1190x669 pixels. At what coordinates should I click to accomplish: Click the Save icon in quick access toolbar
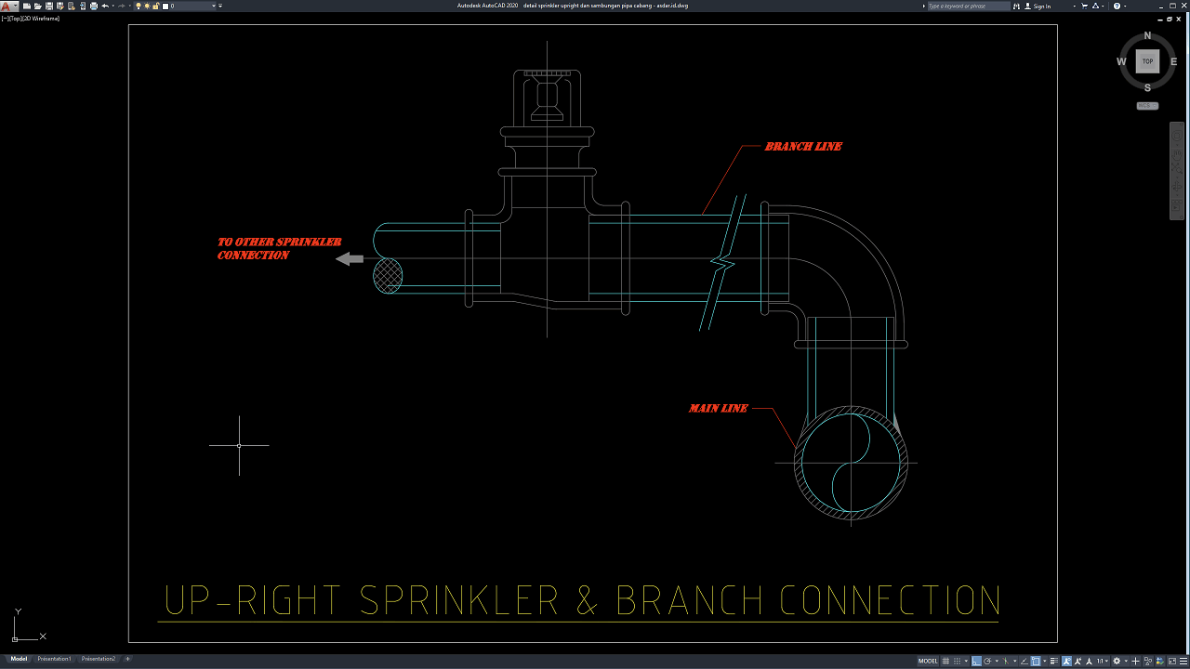(x=49, y=6)
